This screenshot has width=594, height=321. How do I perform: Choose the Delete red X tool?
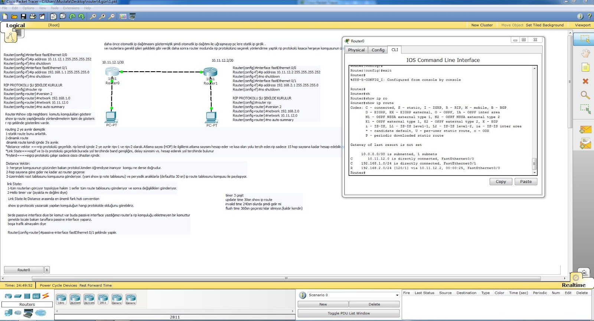pos(585,81)
